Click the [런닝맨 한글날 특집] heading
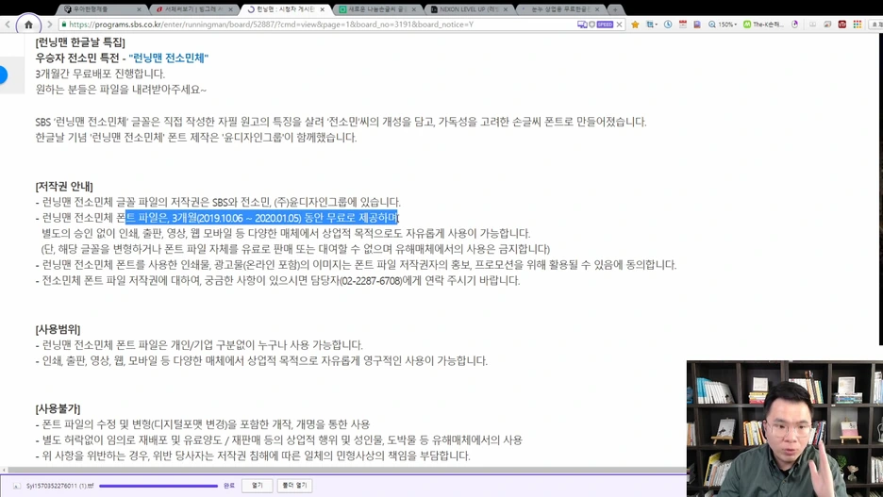Screen dimensions: 883x497 click(80, 42)
